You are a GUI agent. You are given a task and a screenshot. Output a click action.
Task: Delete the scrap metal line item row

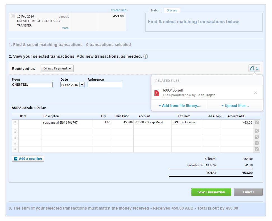click(x=257, y=122)
